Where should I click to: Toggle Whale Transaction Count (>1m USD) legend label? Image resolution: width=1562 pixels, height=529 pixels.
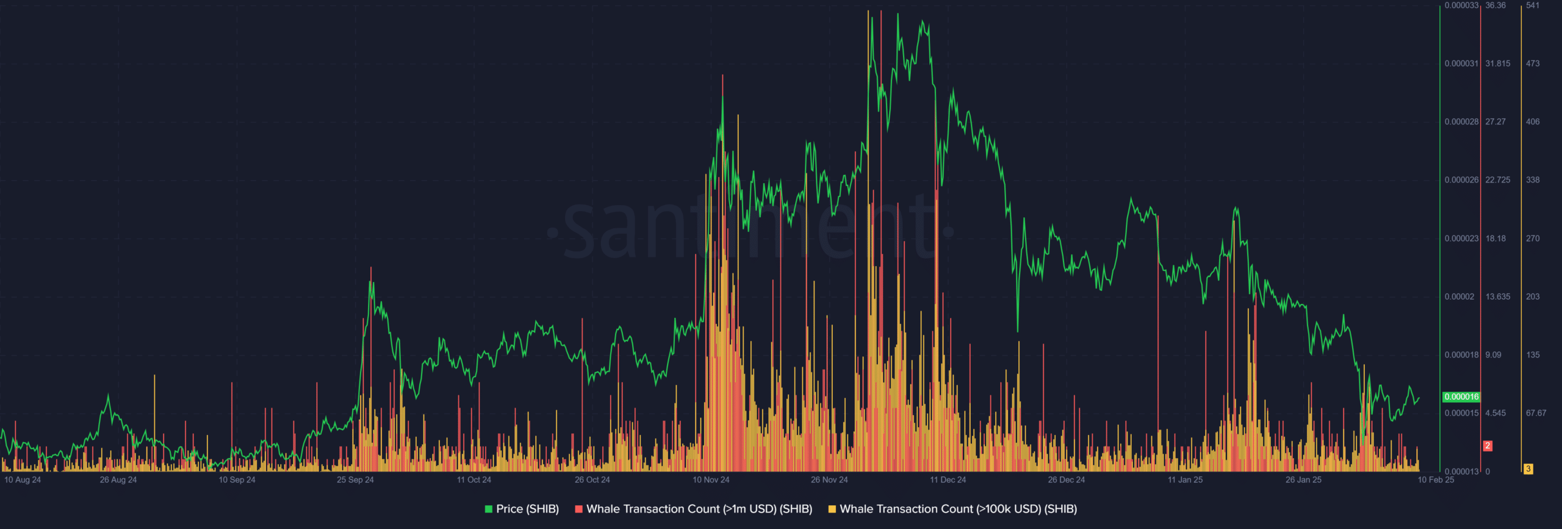(699, 509)
